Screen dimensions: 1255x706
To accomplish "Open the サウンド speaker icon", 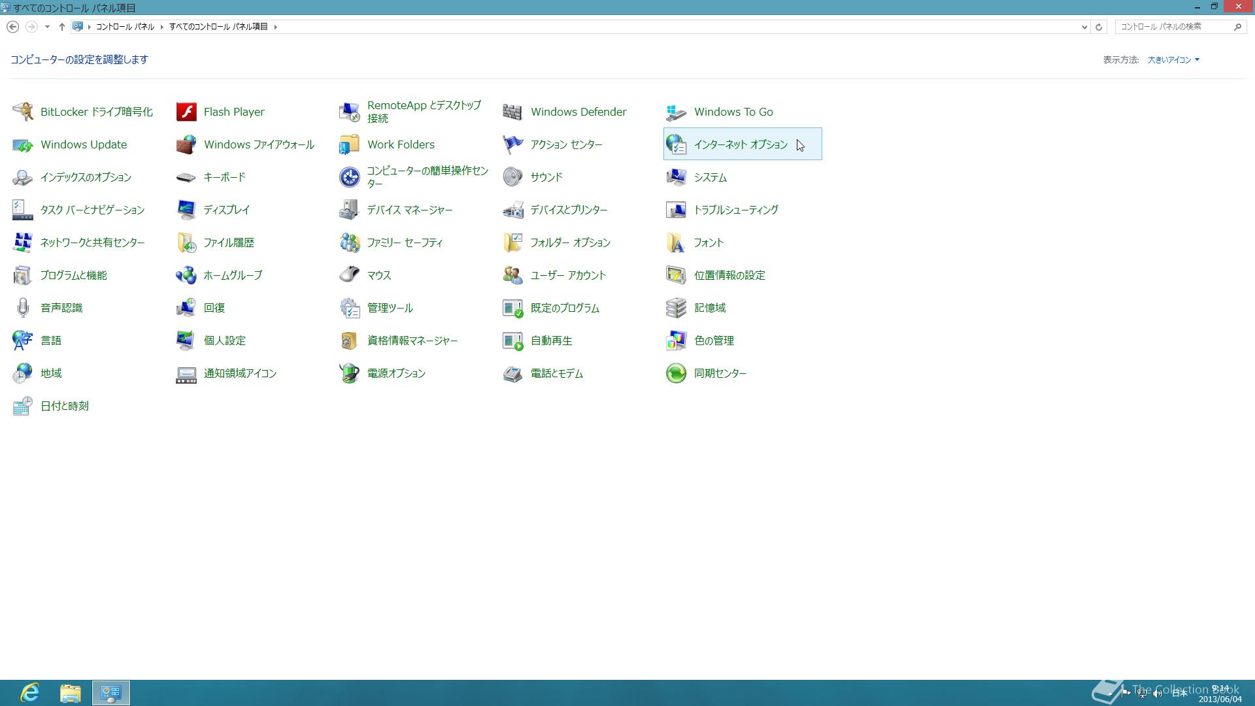I will pos(513,177).
